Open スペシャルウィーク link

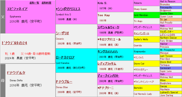(x=108, y=27)
